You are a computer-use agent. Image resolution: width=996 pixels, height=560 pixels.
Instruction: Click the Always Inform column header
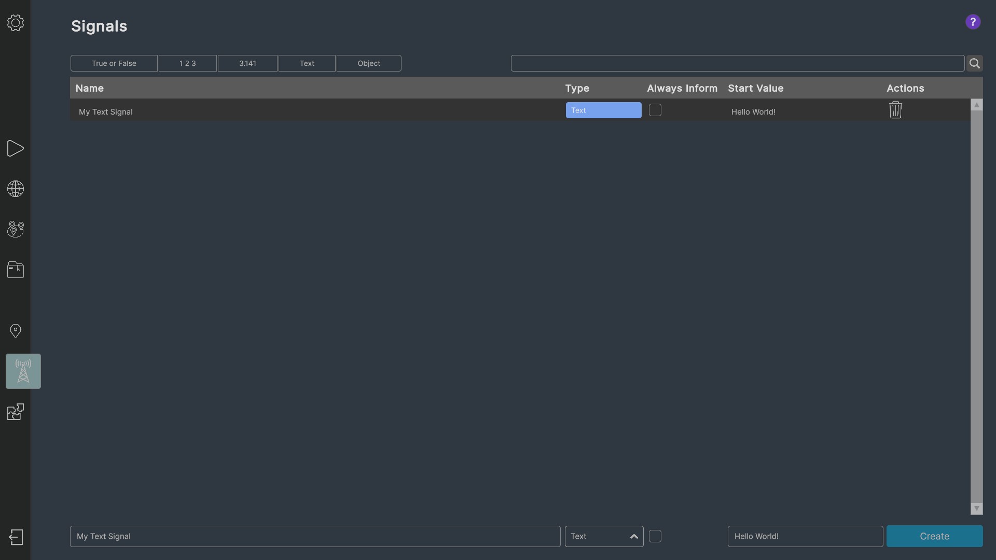tap(682, 88)
